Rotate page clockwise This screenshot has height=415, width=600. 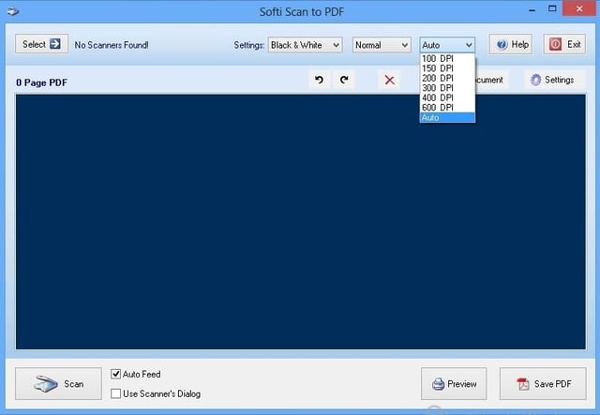(344, 80)
